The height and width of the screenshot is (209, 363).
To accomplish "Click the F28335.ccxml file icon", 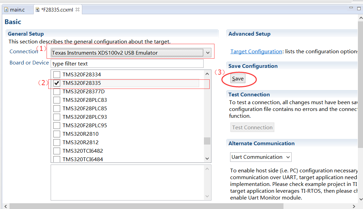I will point(37,10).
